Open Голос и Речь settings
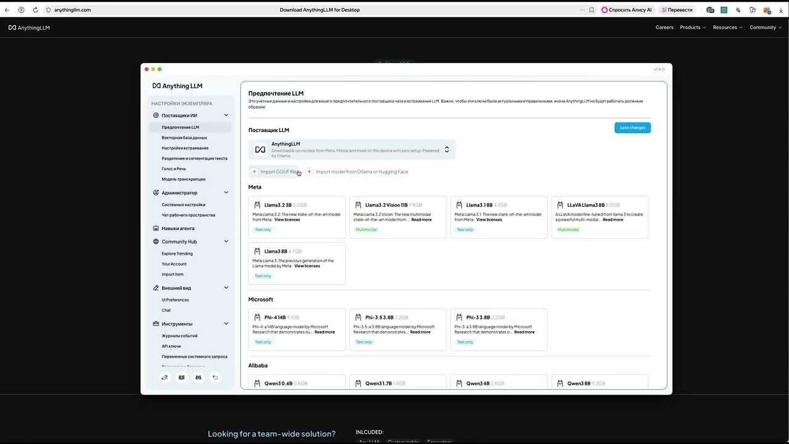 [x=174, y=168]
